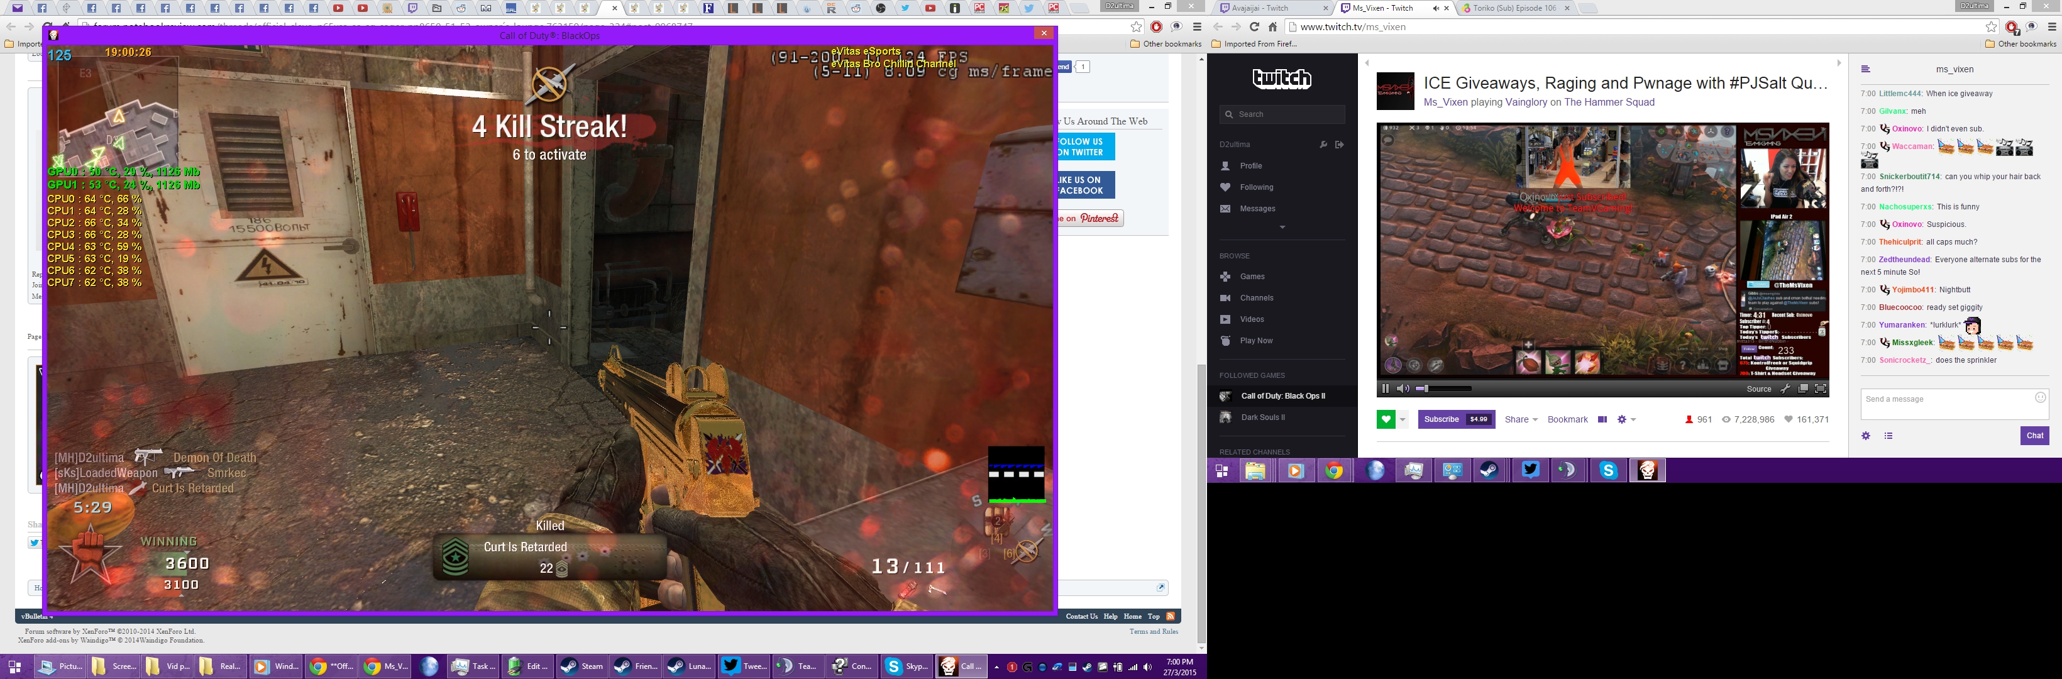Pop out the Twitch video player
The height and width of the screenshot is (679, 2062).
[1802, 389]
